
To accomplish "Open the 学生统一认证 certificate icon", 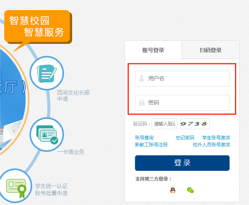I will [16, 186].
